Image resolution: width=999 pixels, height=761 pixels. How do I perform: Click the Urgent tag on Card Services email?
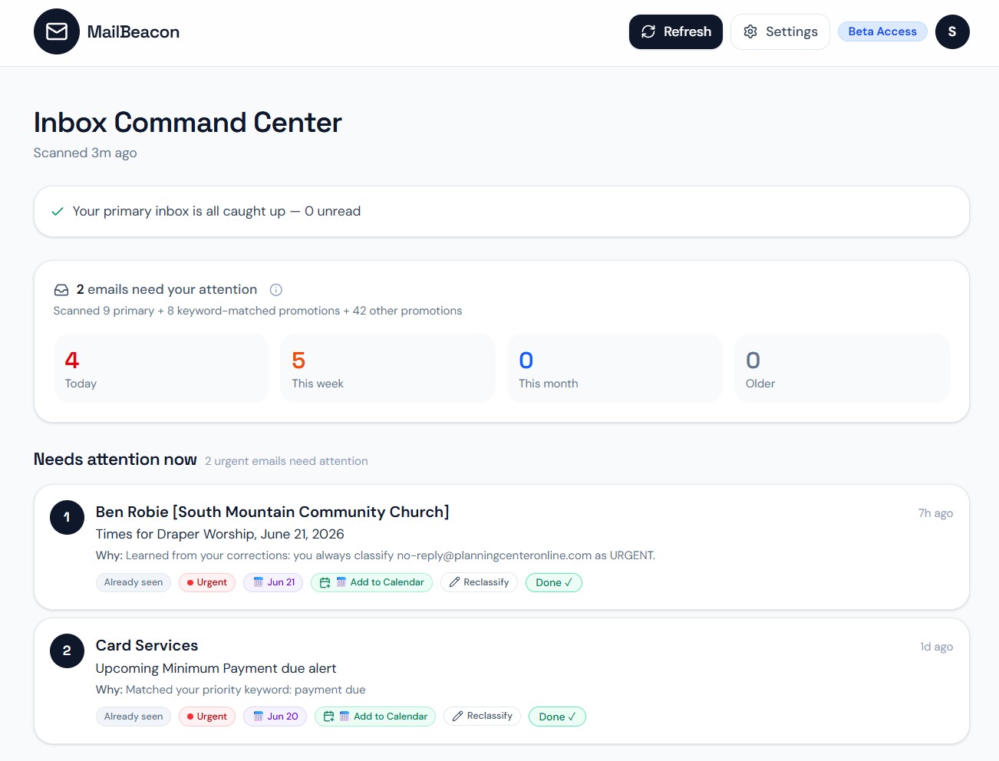(x=207, y=717)
